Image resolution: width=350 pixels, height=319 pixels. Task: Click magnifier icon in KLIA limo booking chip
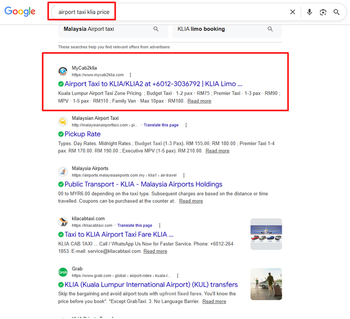point(270,29)
